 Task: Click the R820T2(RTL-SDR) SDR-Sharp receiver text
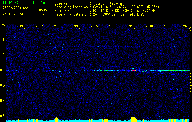(125, 11)
